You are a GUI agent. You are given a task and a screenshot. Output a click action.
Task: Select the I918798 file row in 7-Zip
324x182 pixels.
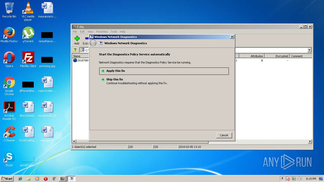click(81, 60)
